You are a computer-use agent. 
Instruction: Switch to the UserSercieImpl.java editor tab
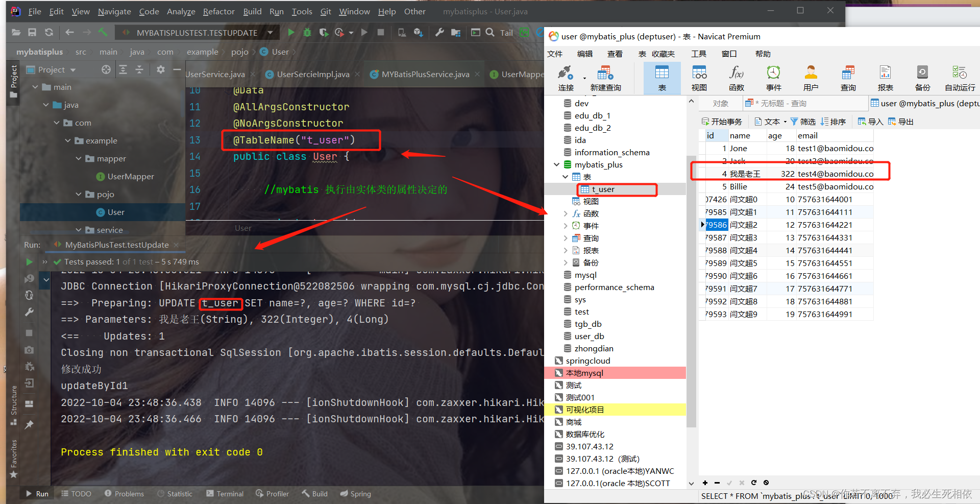tap(313, 75)
